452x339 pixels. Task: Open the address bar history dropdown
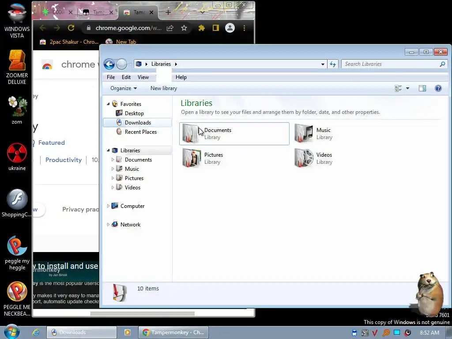point(323,64)
